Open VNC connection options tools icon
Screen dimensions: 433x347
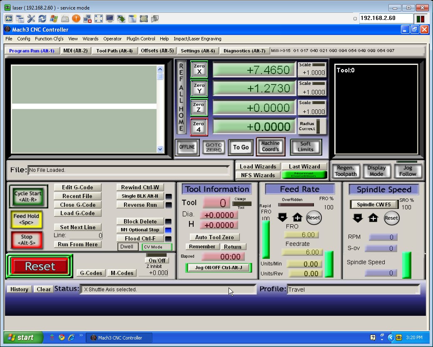(x=31, y=19)
